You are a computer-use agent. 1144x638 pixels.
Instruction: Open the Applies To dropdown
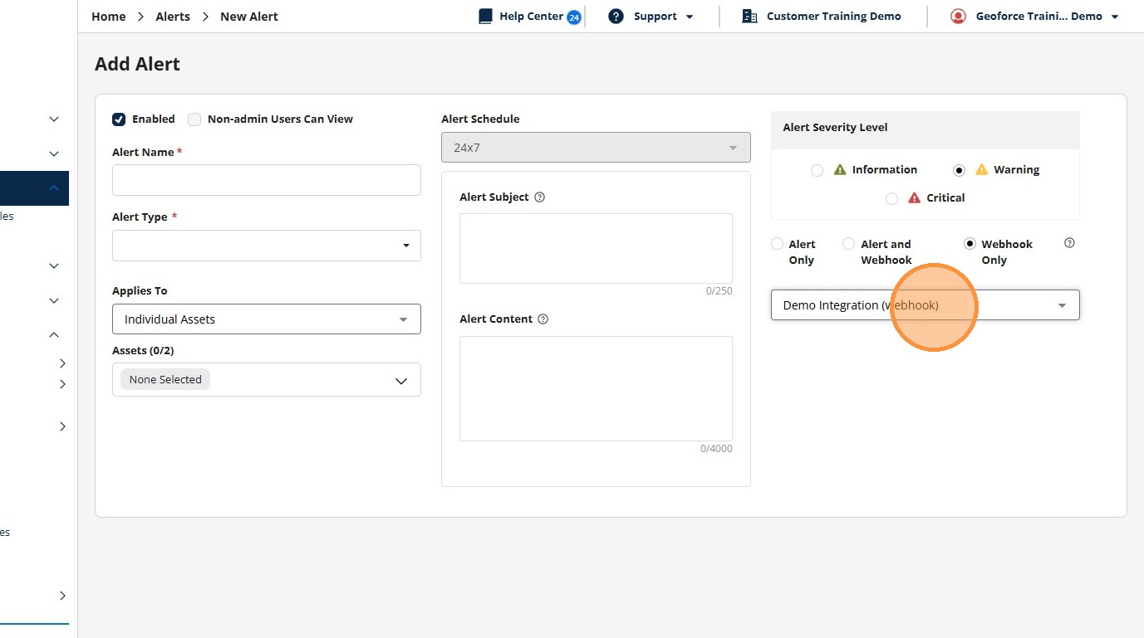(x=267, y=319)
